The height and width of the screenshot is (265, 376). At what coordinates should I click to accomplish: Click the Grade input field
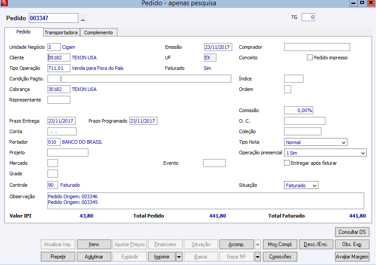click(53, 174)
